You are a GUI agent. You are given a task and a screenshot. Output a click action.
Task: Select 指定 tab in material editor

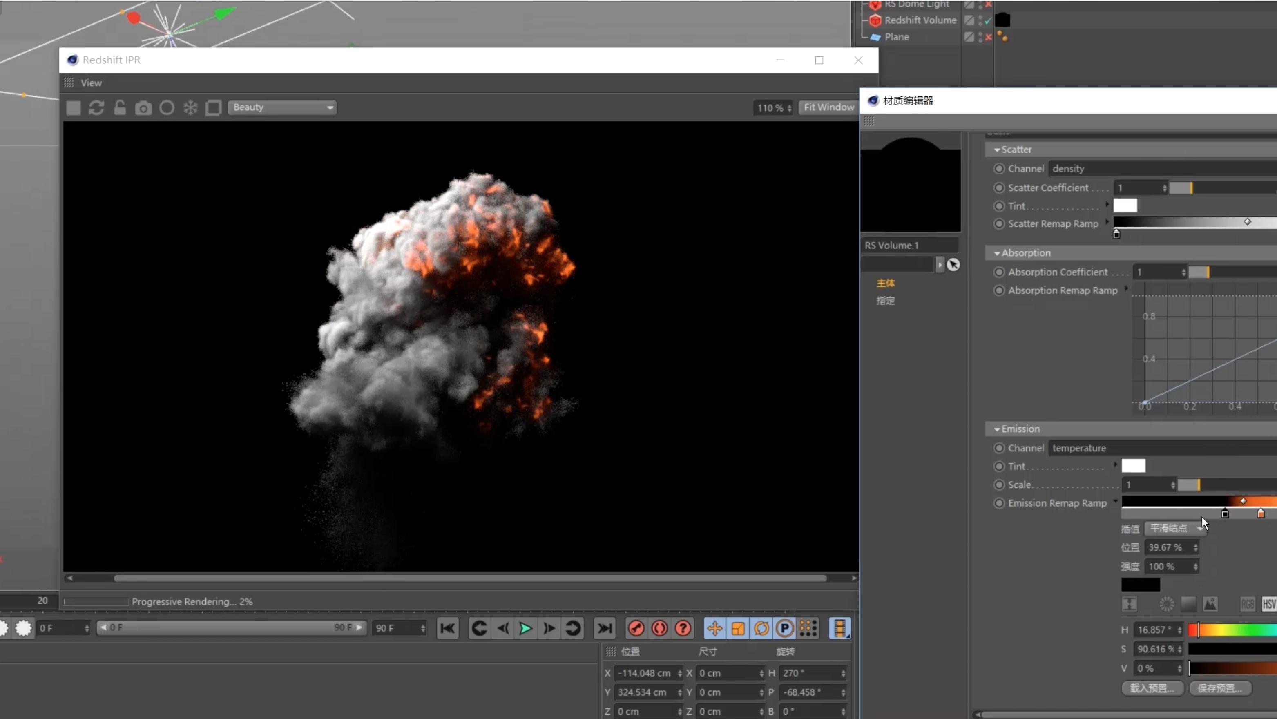tap(885, 301)
